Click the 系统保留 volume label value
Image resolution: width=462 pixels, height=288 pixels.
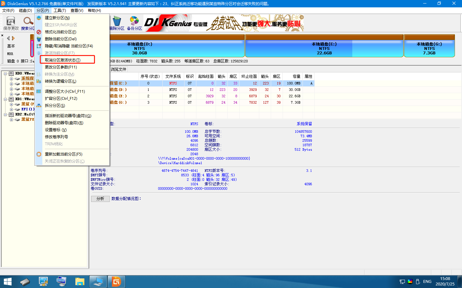coord(304,124)
